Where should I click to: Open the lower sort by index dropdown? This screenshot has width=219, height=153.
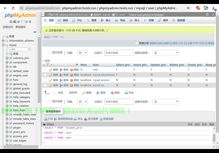coord(166,102)
